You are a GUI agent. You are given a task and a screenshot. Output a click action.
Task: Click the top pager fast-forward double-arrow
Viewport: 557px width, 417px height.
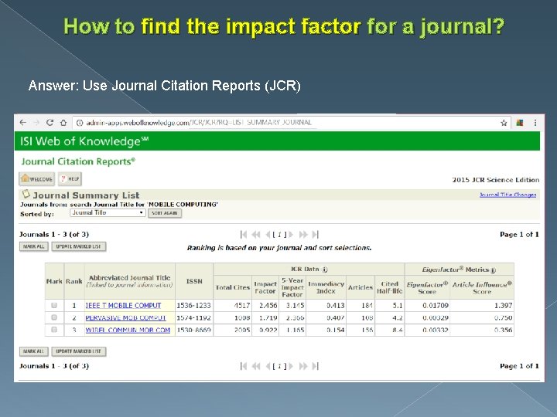(x=303, y=235)
